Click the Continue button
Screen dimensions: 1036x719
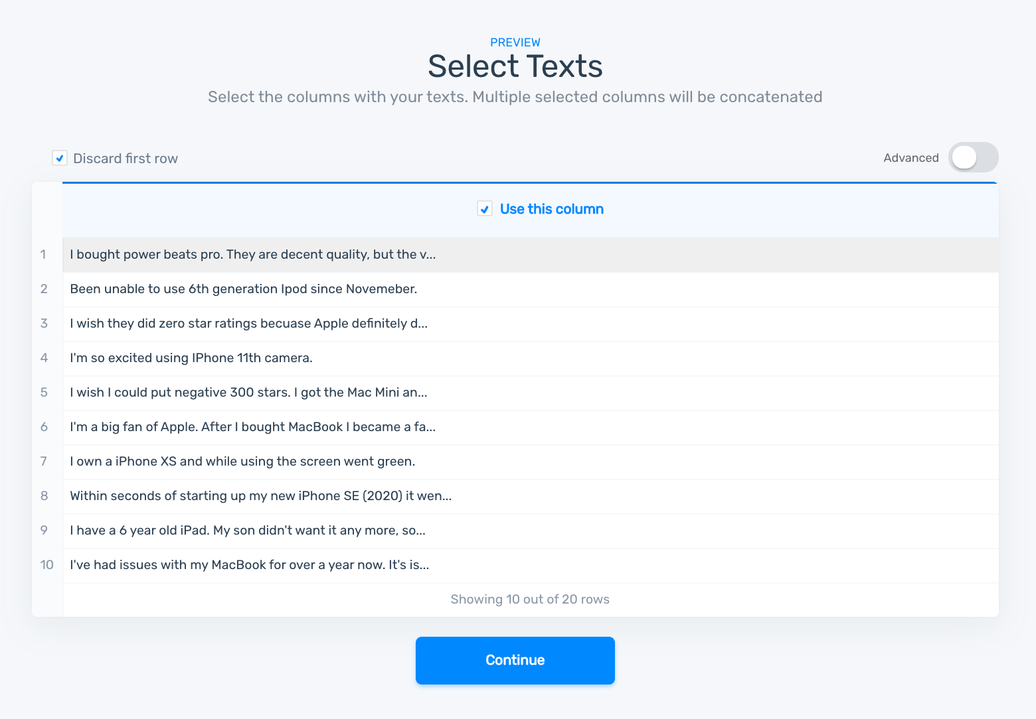click(x=515, y=660)
